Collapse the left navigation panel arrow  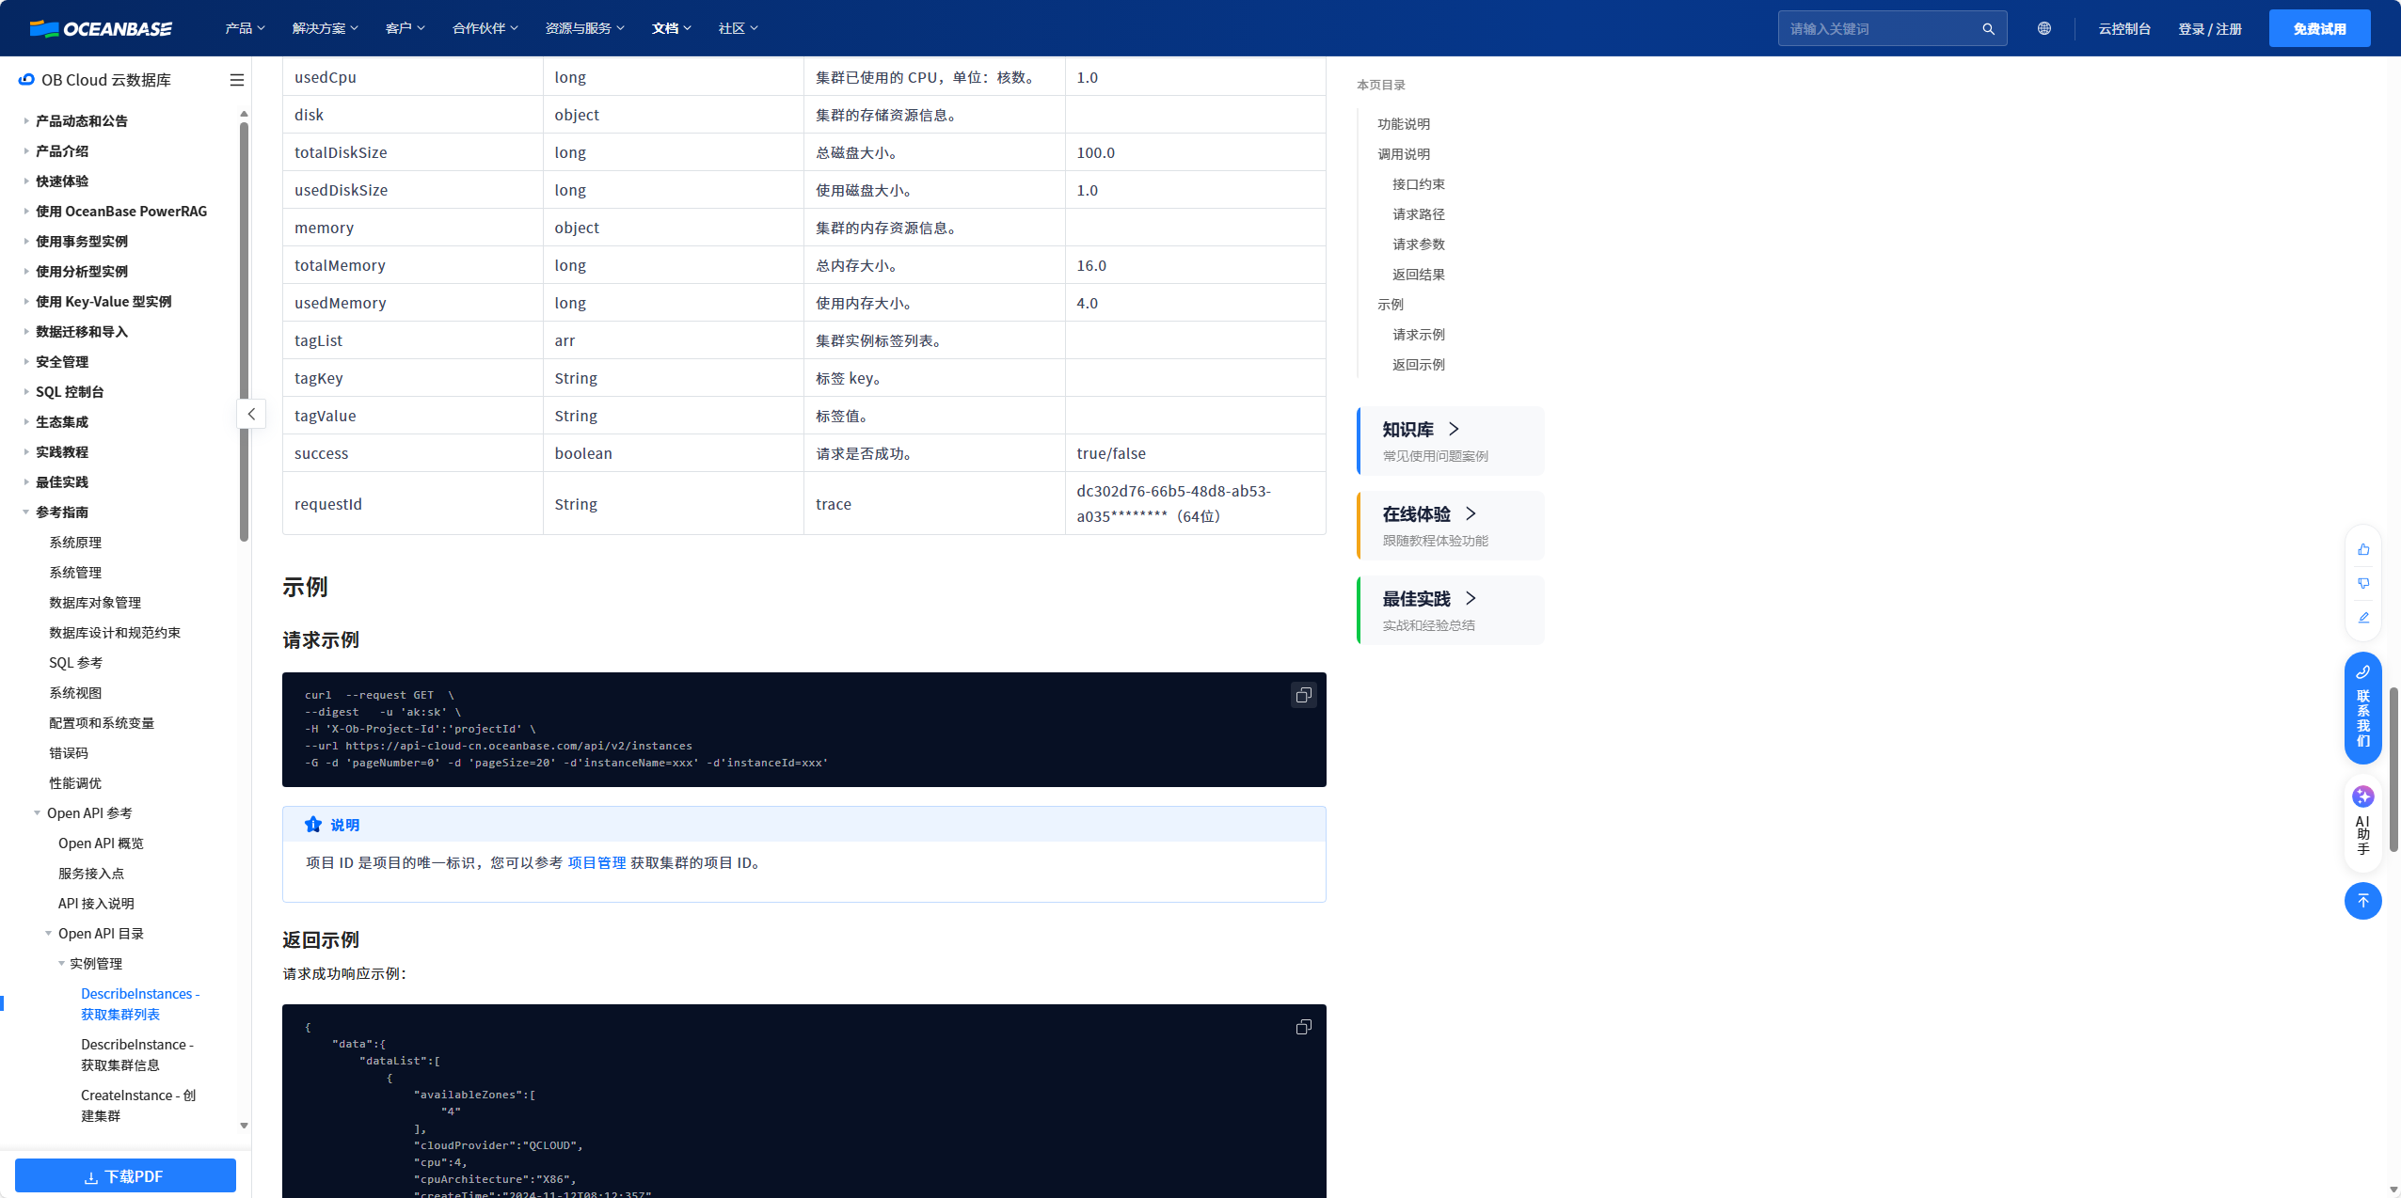[x=251, y=414]
